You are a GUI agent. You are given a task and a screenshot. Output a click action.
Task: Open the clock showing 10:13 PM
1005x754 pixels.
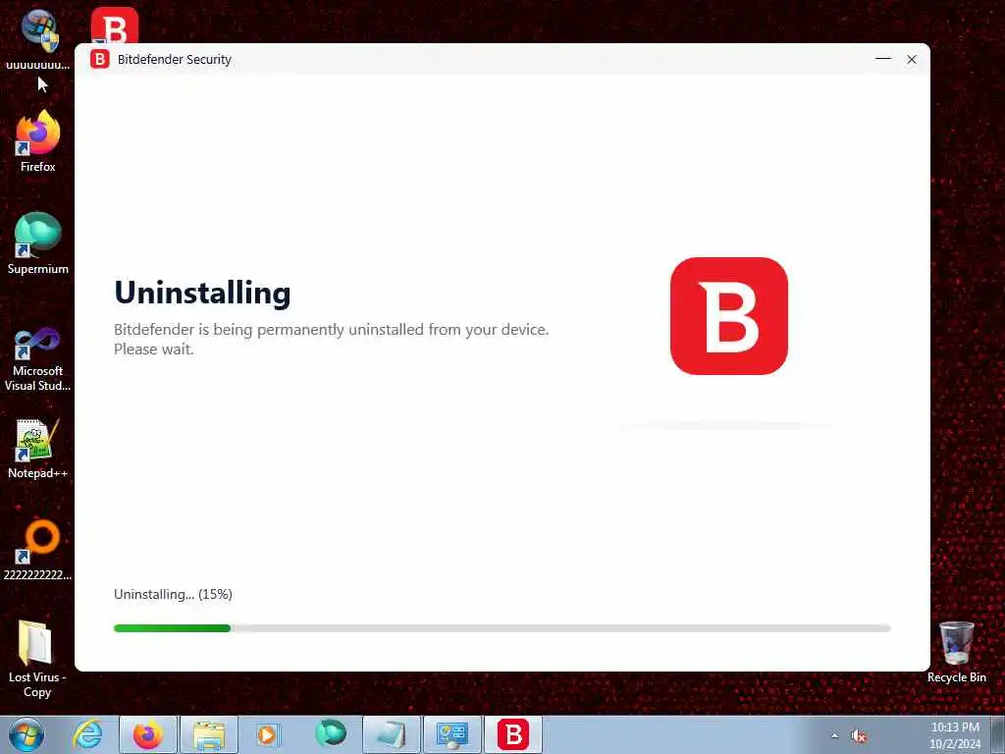pyautogui.click(x=955, y=734)
